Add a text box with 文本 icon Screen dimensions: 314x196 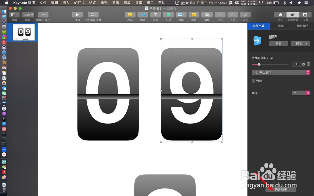point(156,15)
